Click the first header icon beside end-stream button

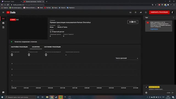130,12
